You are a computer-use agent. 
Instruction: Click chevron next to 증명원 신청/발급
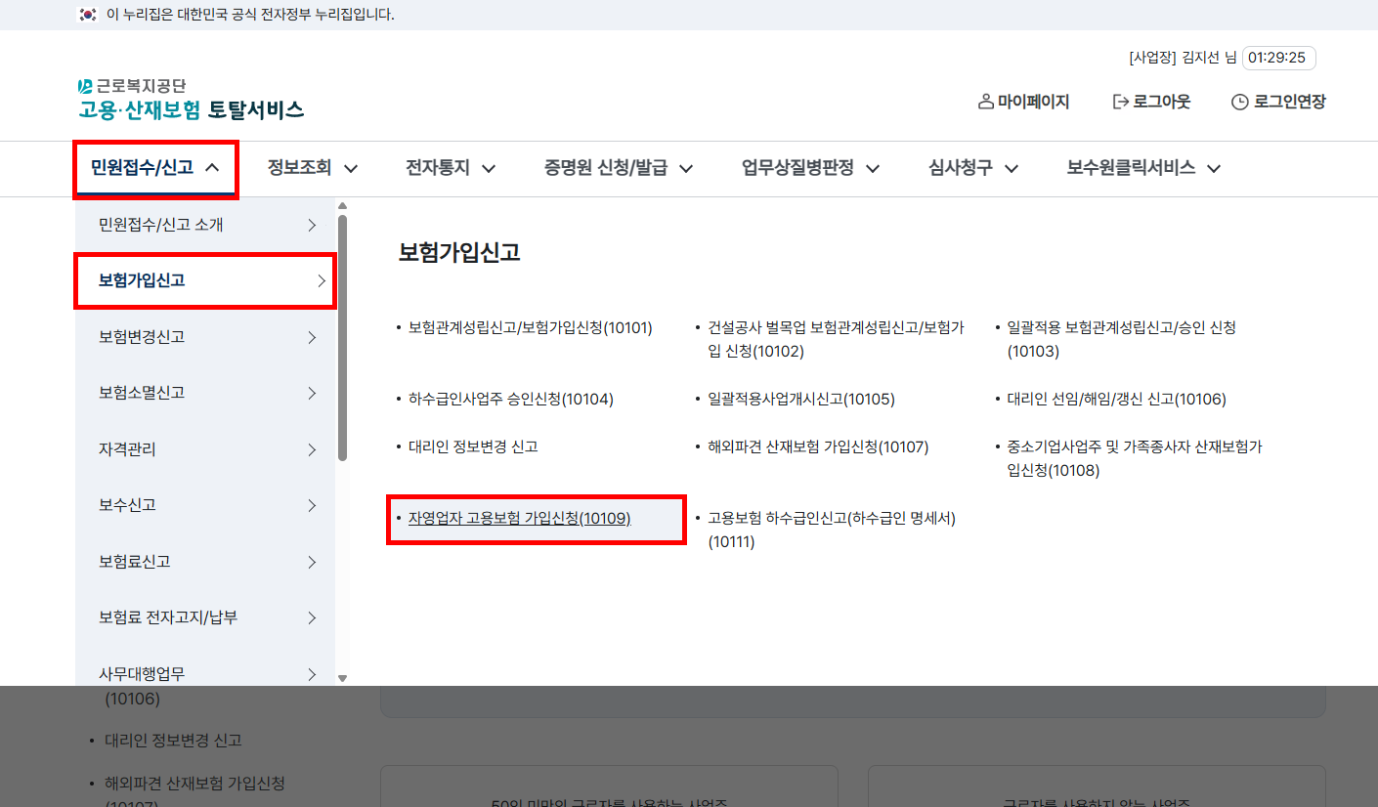686,169
